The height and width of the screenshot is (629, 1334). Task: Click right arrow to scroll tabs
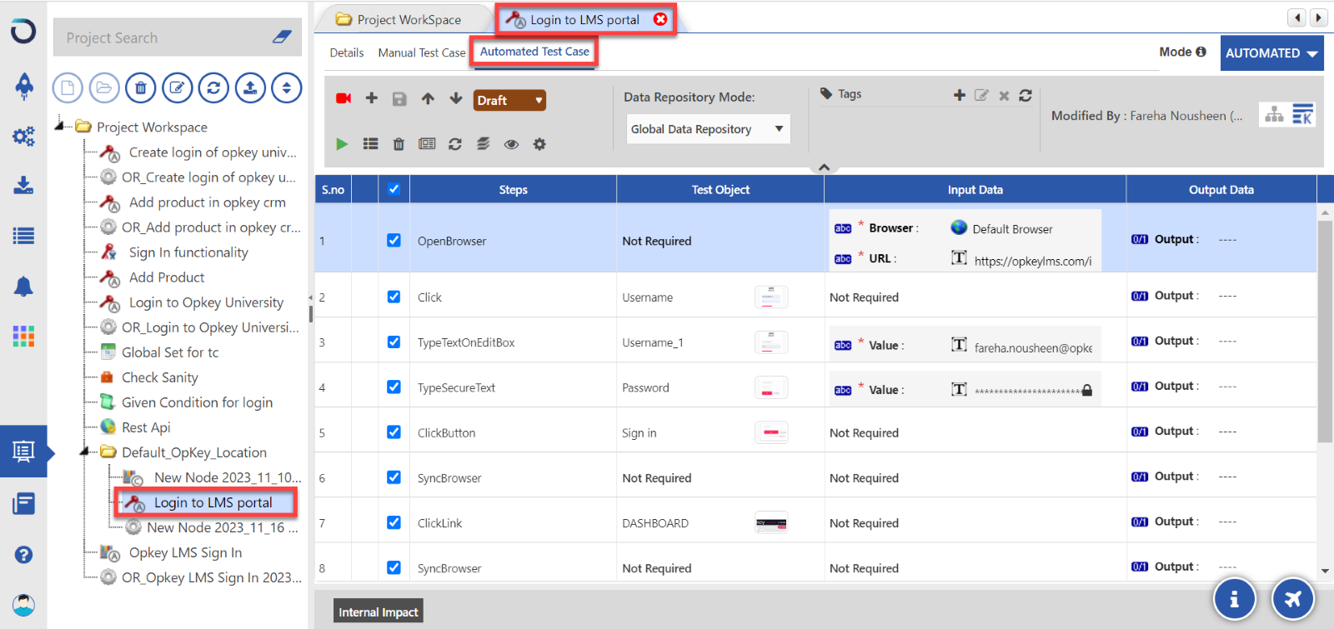(1318, 17)
